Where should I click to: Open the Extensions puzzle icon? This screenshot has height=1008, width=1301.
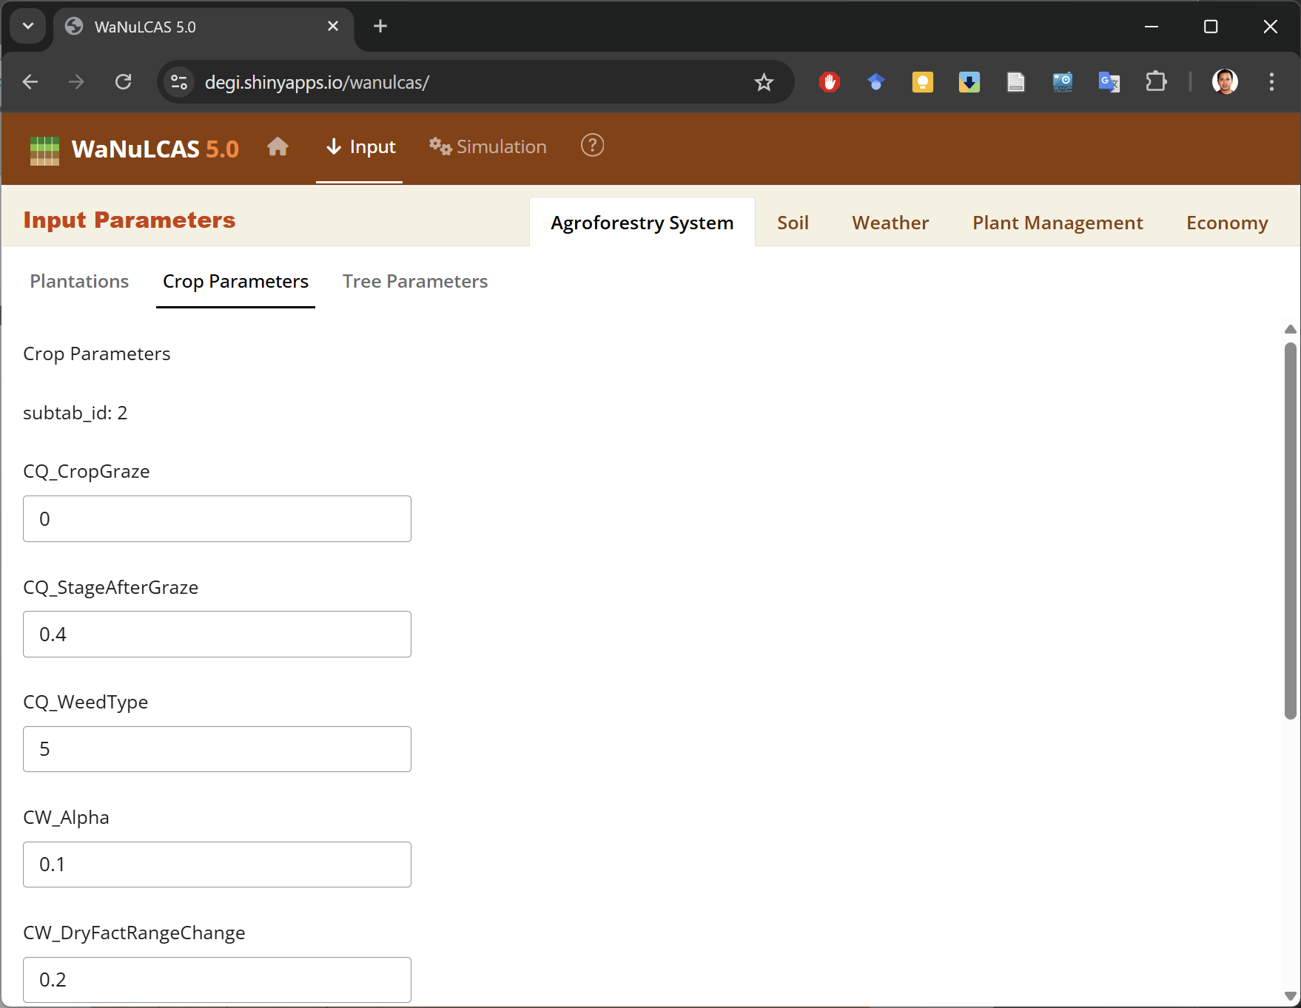click(x=1157, y=82)
